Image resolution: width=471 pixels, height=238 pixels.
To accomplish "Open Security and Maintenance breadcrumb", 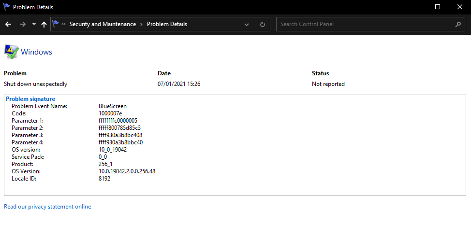I will [x=103, y=24].
